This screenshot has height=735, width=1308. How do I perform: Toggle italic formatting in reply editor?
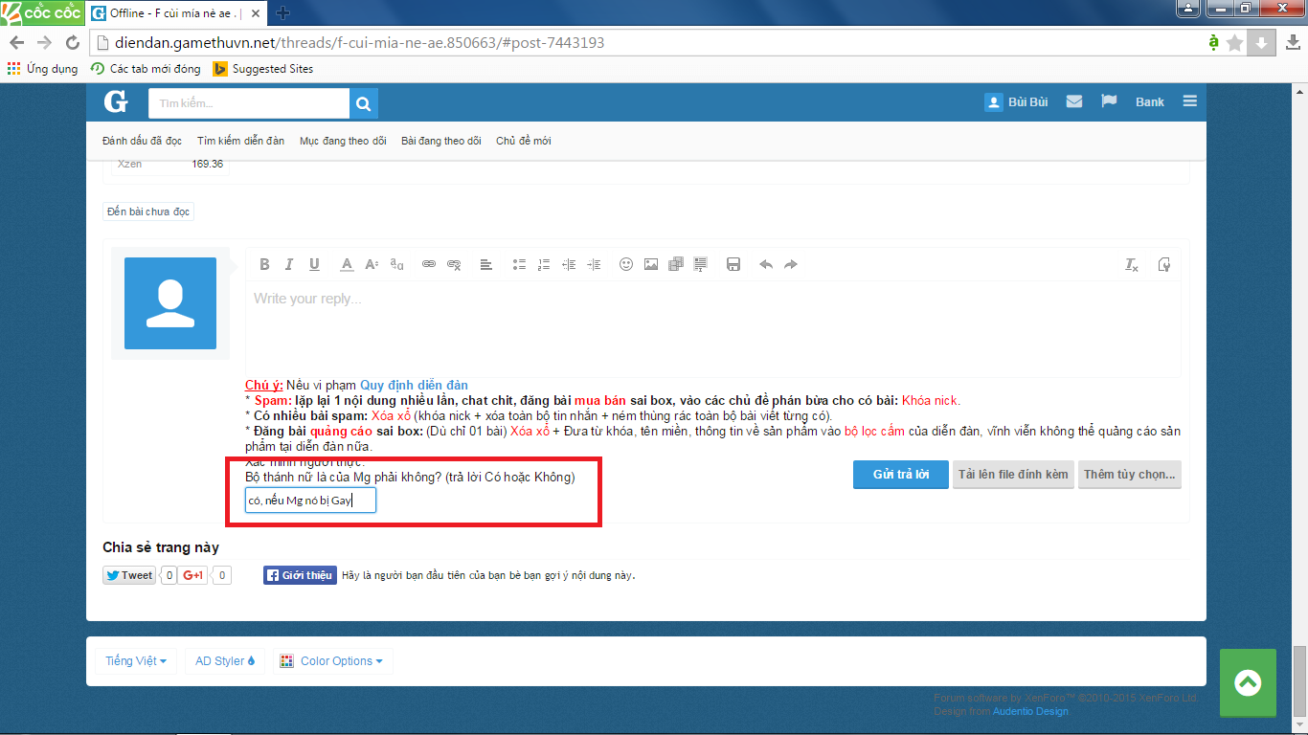289,265
